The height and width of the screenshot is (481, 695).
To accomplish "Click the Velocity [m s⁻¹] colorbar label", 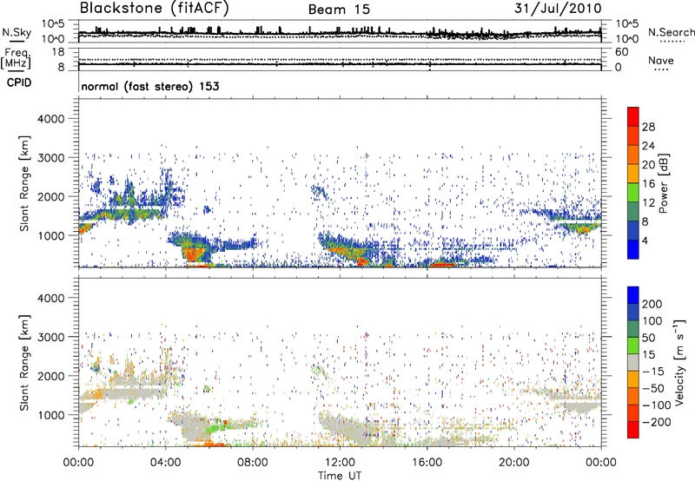I will point(679,362).
